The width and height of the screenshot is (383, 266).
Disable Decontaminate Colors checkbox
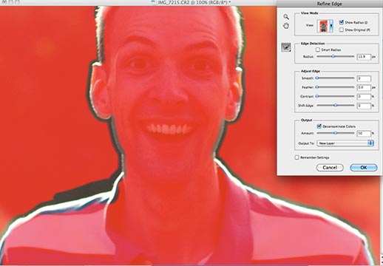319,126
